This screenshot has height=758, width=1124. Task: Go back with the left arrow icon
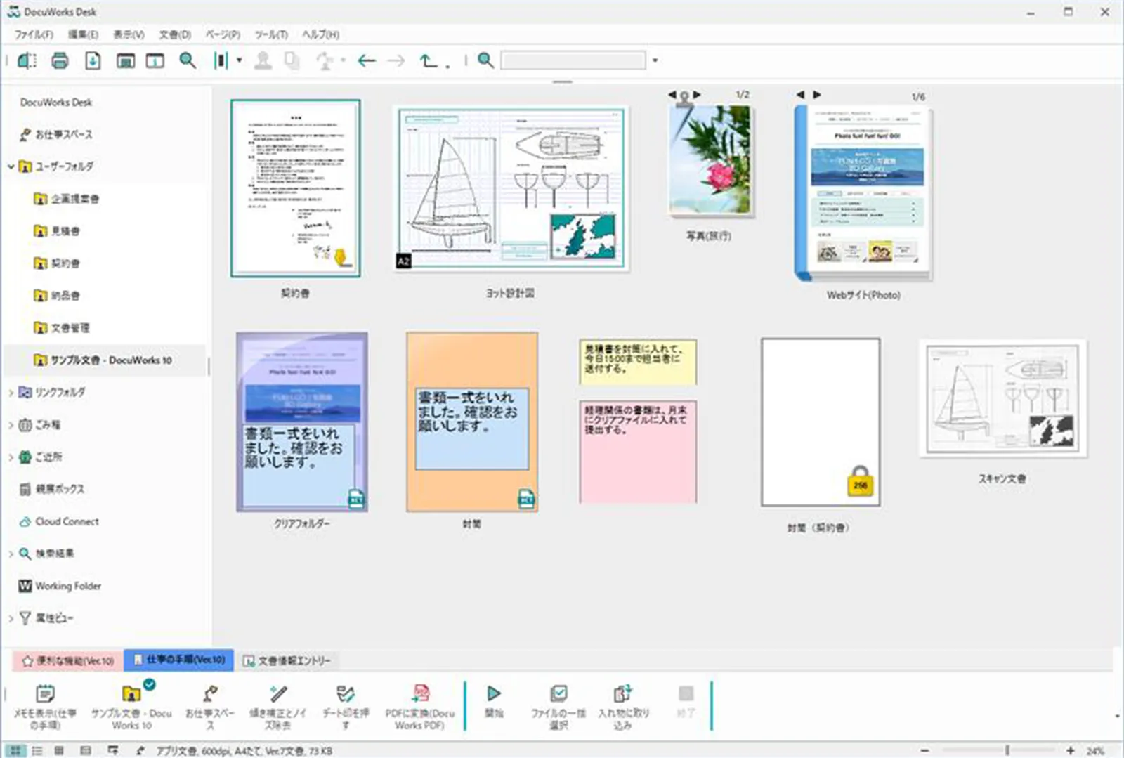coord(367,60)
